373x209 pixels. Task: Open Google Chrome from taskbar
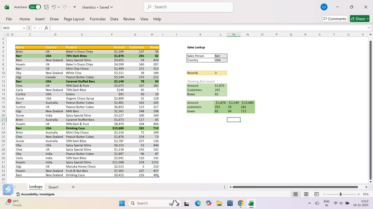coord(241,203)
